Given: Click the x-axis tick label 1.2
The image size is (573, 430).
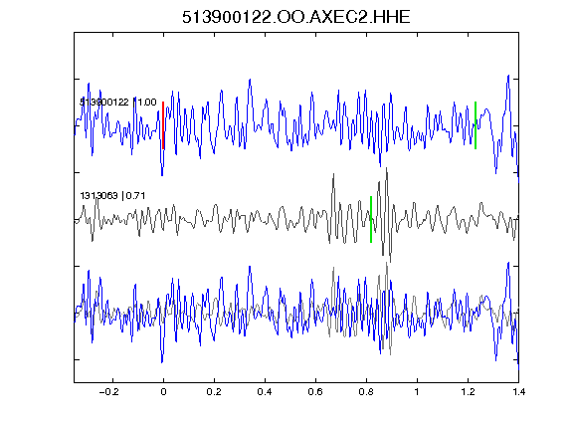Looking at the screenshot, I should [x=468, y=392].
